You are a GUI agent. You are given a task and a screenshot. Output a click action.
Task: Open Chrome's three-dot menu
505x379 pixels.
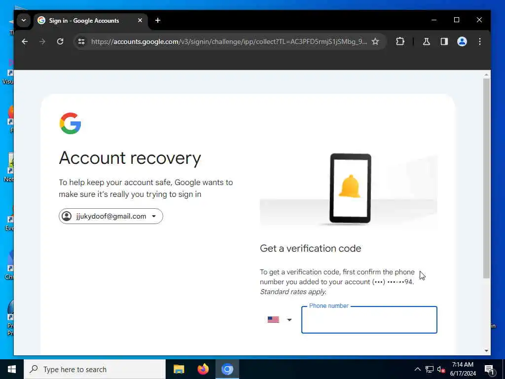pos(479,41)
